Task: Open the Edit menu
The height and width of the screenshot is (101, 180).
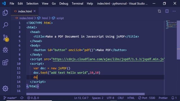Action: coord(20,4)
